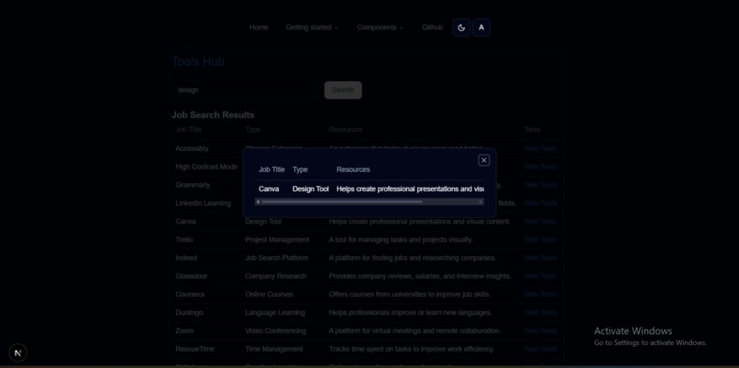Image resolution: width=739 pixels, height=368 pixels.
Task: Click the dialog scrollbar left arrow
Action: 258,202
